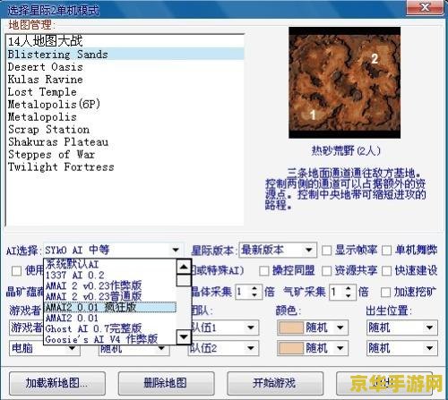The height and width of the screenshot is (400, 448).
Task: Click the map preview thumbnail
Action: pos(345,82)
